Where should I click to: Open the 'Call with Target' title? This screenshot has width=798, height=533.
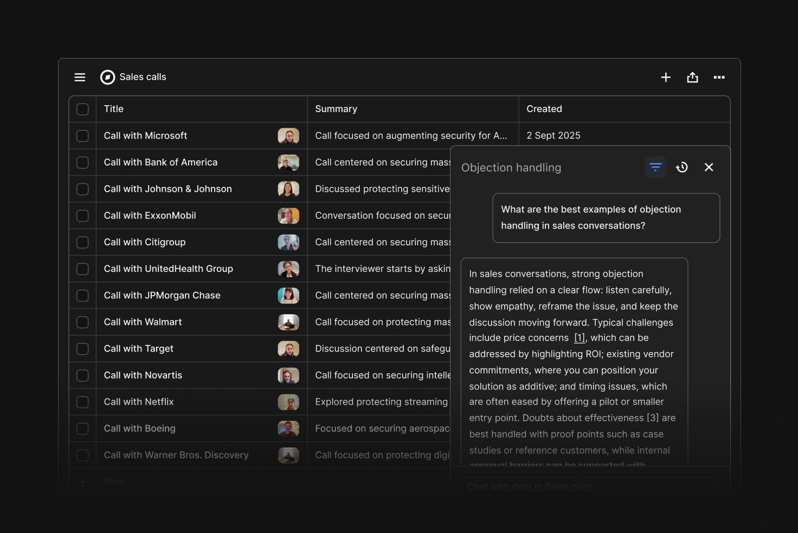(x=139, y=349)
